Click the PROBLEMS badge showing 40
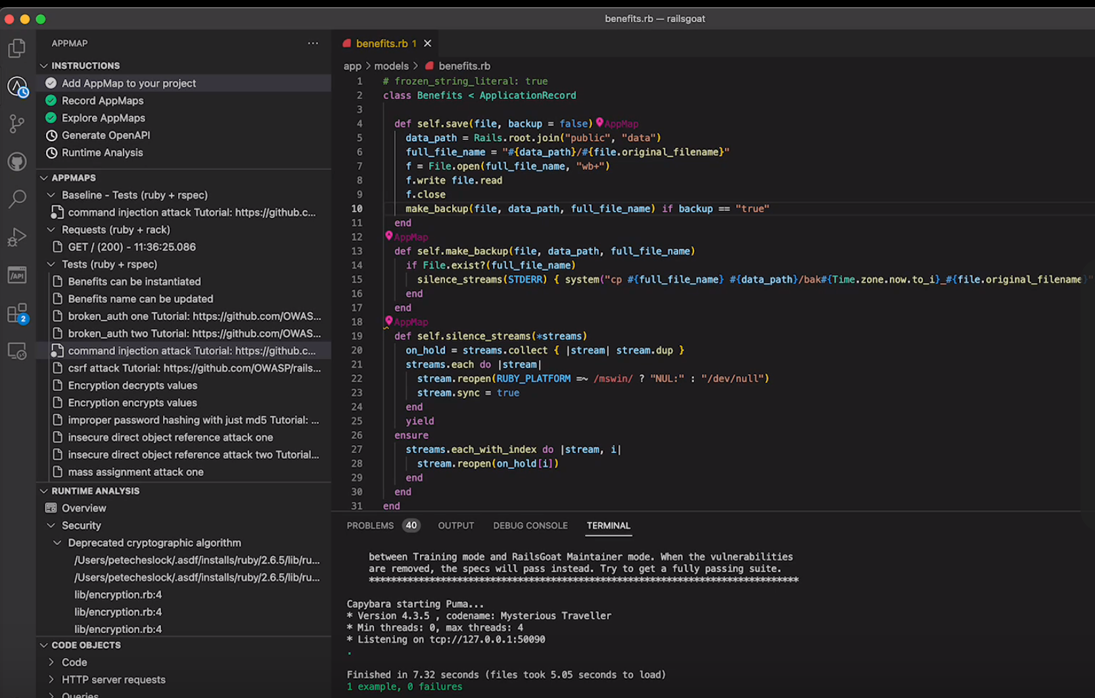The height and width of the screenshot is (698, 1095). [x=411, y=525]
